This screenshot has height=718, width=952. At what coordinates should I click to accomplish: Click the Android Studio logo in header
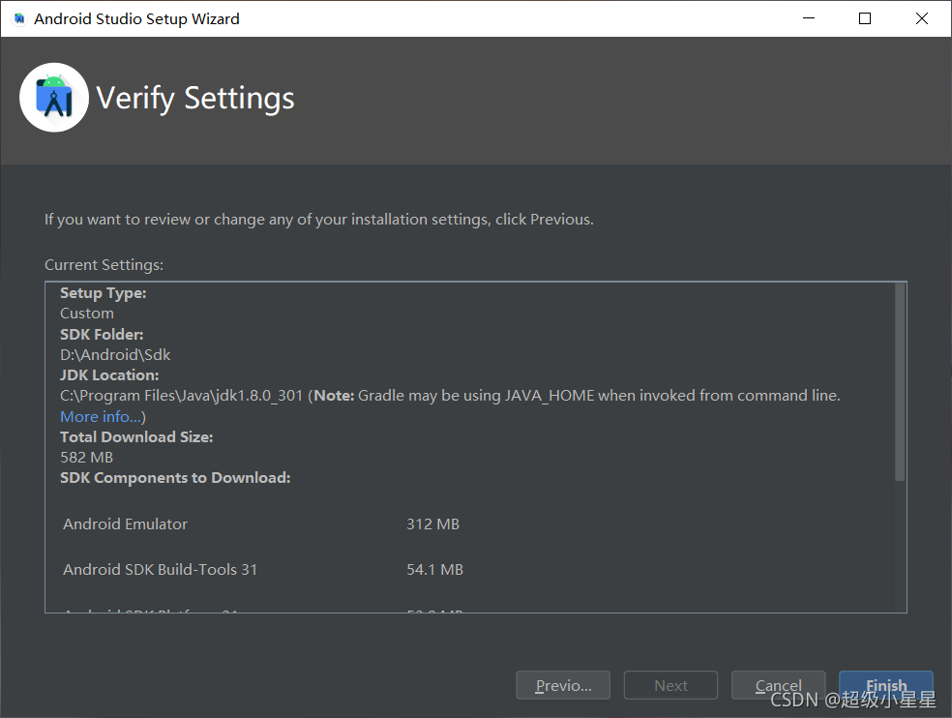[54, 97]
